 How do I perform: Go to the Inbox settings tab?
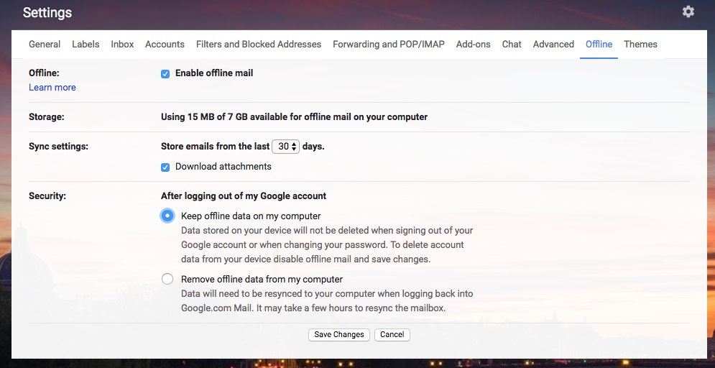[x=122, y=45]
